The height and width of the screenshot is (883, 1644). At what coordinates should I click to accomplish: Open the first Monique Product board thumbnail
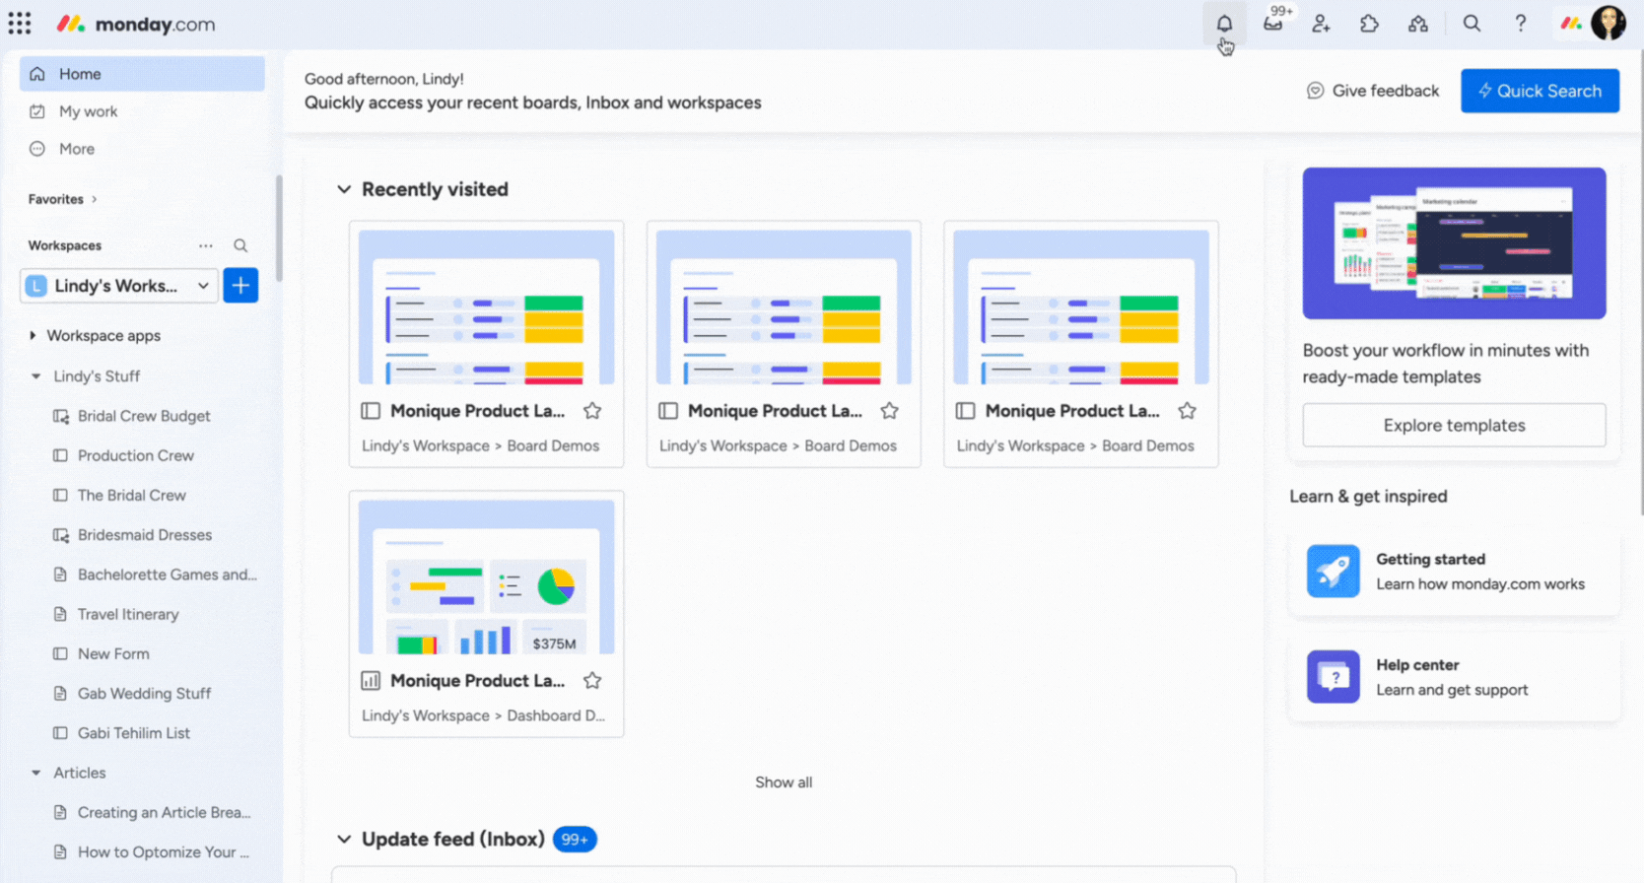486,307
